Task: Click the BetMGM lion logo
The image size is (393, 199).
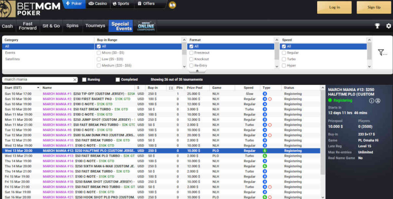Action: (8, 9)
